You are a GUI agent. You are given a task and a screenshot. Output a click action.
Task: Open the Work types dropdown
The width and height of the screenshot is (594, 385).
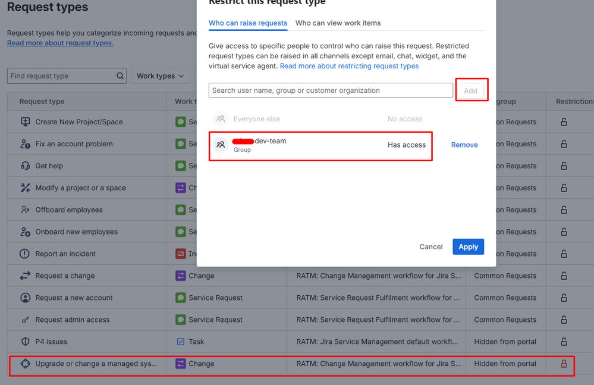161,76
